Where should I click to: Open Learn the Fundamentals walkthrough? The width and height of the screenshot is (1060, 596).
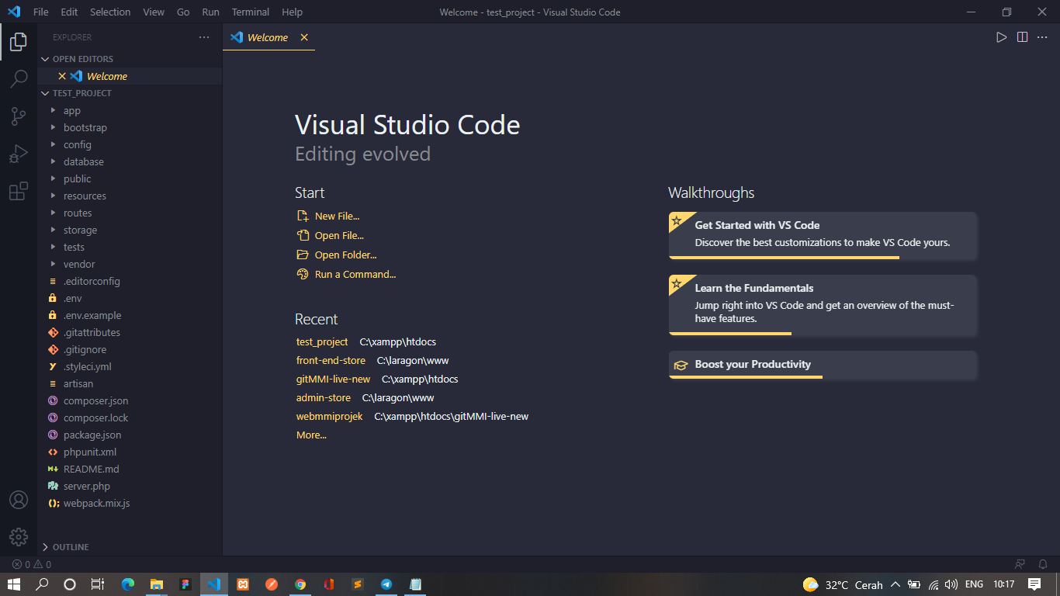(823, 305)
